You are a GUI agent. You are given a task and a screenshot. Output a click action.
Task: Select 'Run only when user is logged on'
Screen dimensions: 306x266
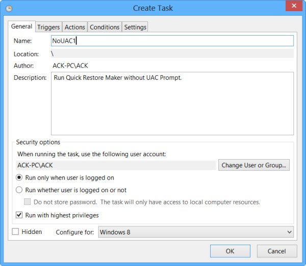point(19,178)
